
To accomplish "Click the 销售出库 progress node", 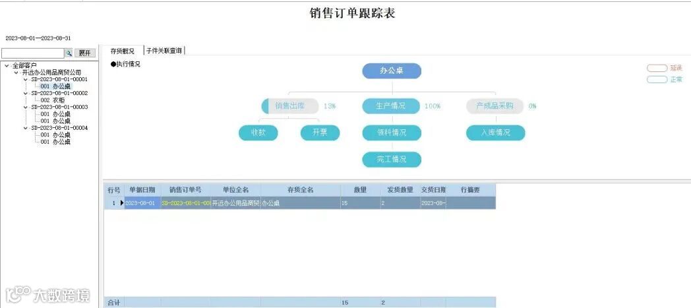I will 290,106.
